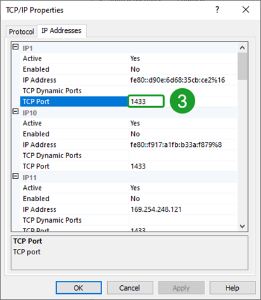
Task: Edit the IP1 TCP Port 1433 field
Action: click(x=146, y=101)
